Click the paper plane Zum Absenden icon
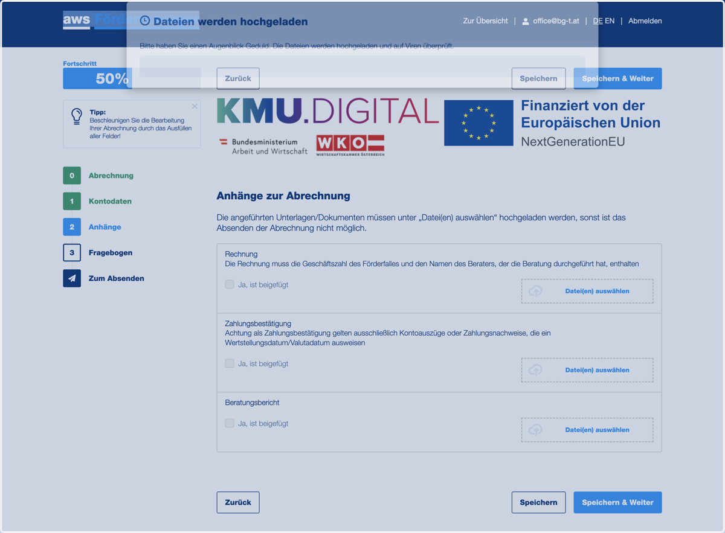Image resolution: width=725 pixels, height=533 pixels. click(72, 278)
